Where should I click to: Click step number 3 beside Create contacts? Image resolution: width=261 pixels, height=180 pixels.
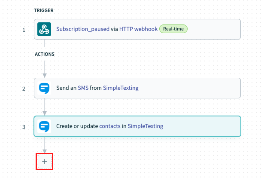pyautogui.click(x=24, y=127)
